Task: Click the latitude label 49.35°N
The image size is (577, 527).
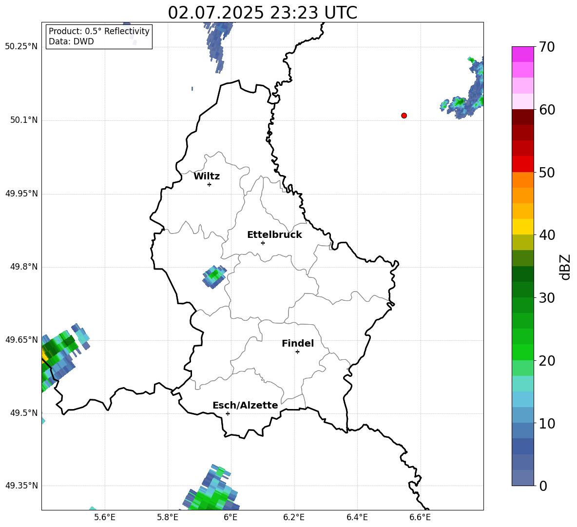Action: coord(21,486)
